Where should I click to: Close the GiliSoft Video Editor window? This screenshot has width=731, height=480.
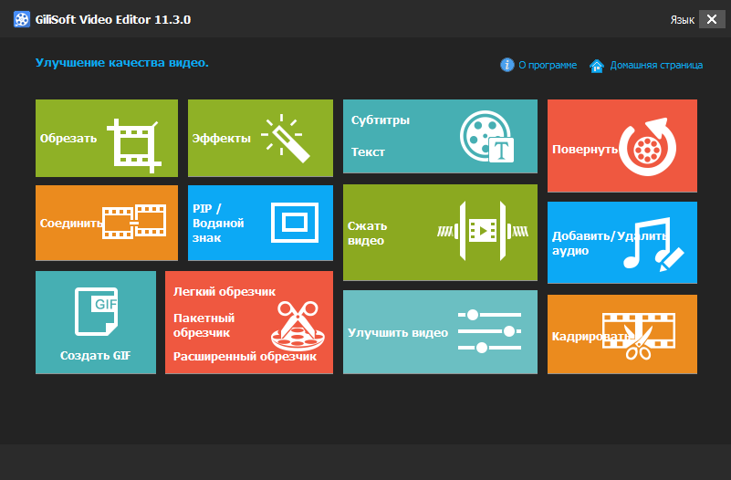[x=712, y=19]
